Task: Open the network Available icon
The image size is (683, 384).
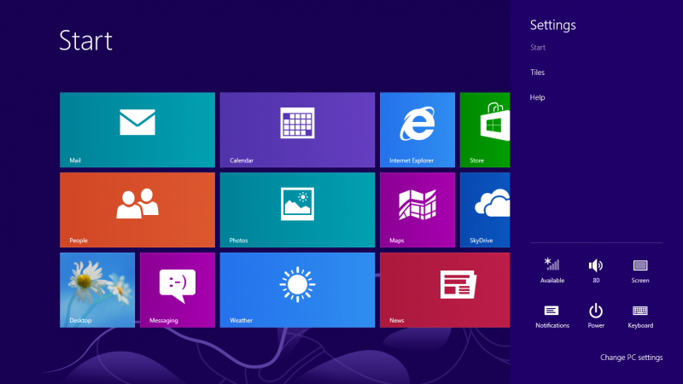Action: (552, 270)
